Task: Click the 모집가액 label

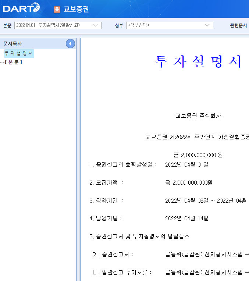Action: tap(107, 183)
